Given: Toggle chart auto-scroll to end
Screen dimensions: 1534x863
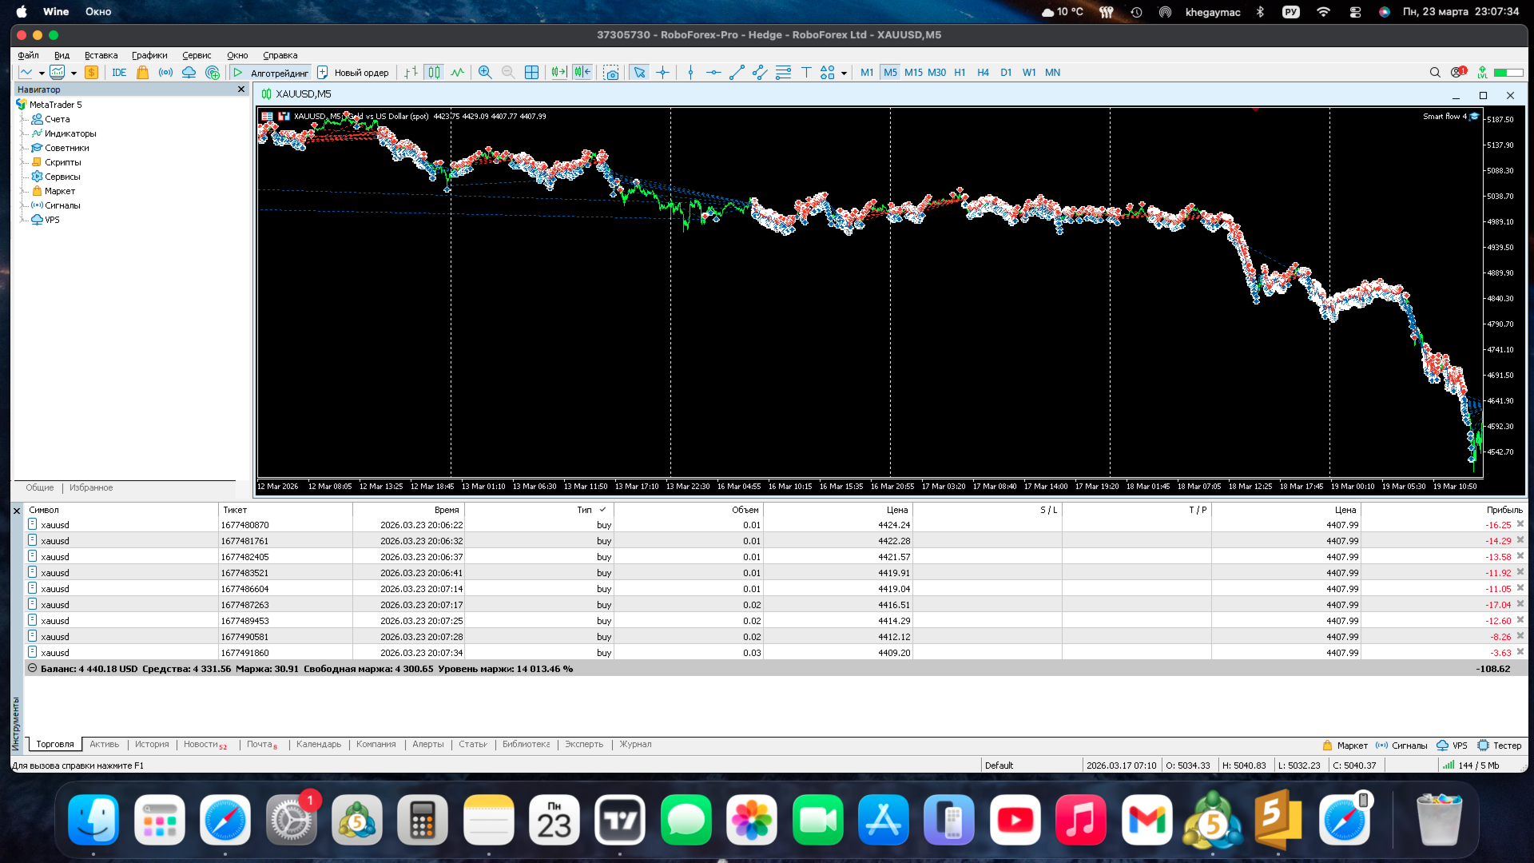Looking at the screenshot, I should (558, 73).
